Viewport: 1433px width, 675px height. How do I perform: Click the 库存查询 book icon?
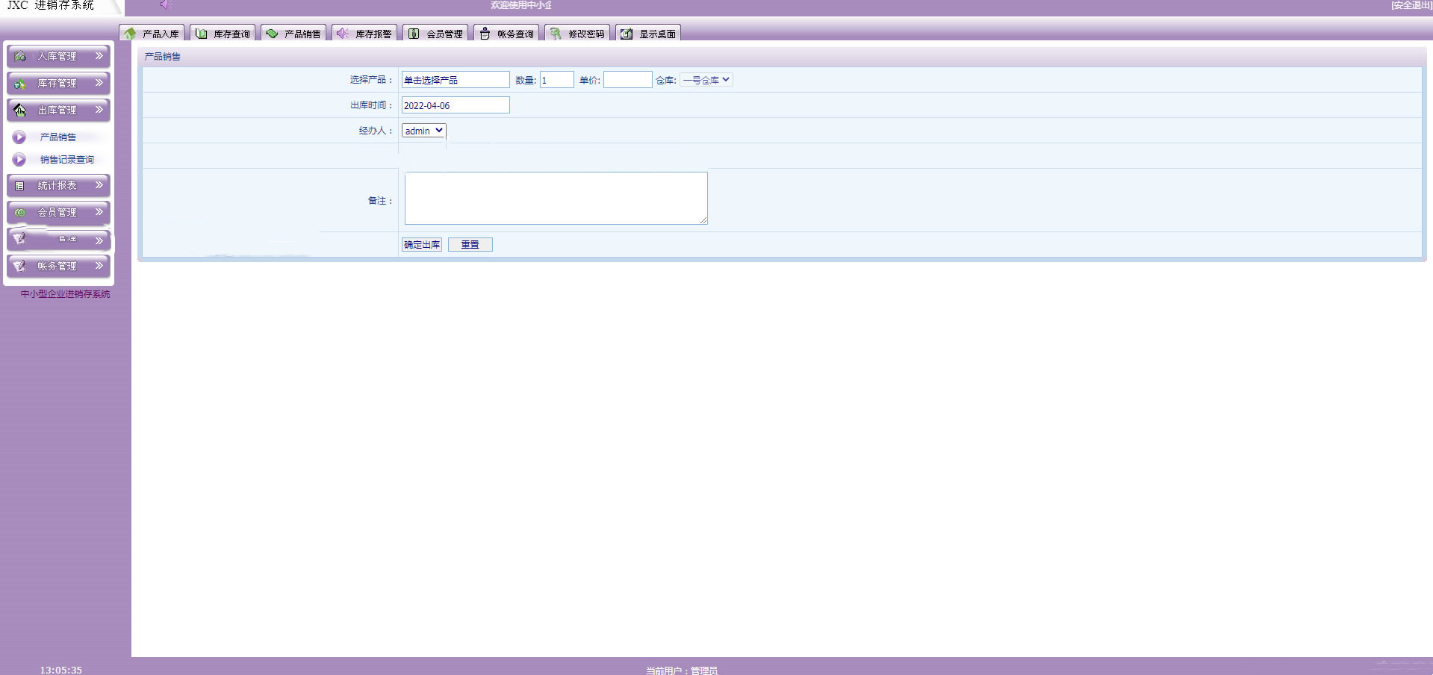pyautogui.click(x=201, y=34)
